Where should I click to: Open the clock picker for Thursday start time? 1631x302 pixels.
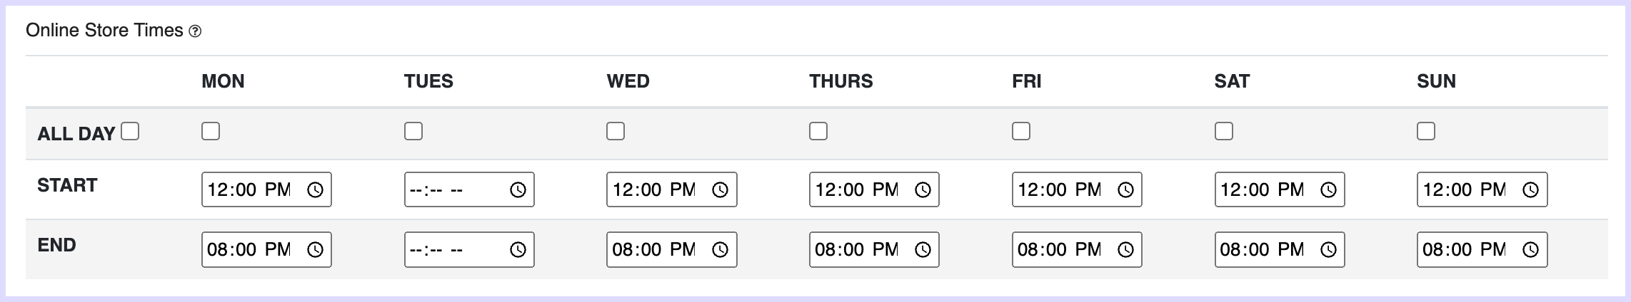click(x=923, y=189)
